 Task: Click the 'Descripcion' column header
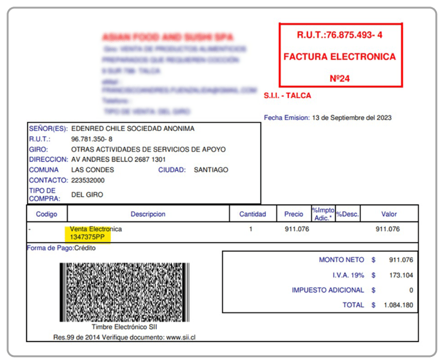point(148,214)
